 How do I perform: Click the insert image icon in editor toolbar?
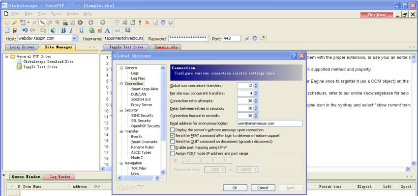click(99, 30)
